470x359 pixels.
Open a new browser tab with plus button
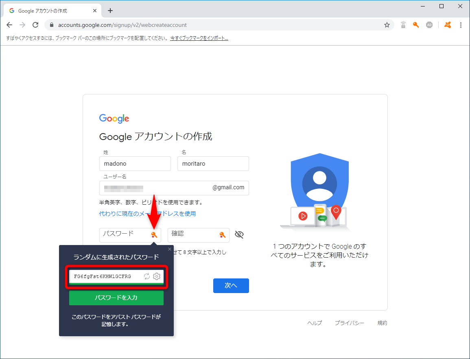coord(110,11)
